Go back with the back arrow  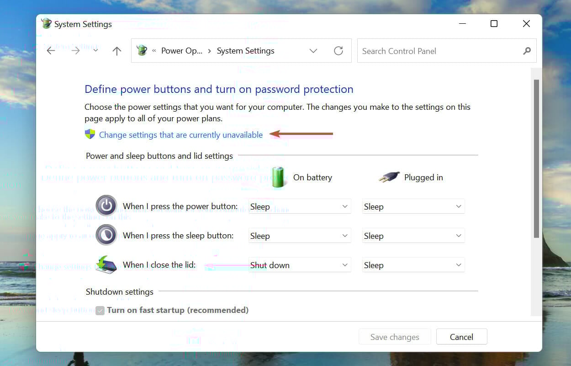(51, 51)
